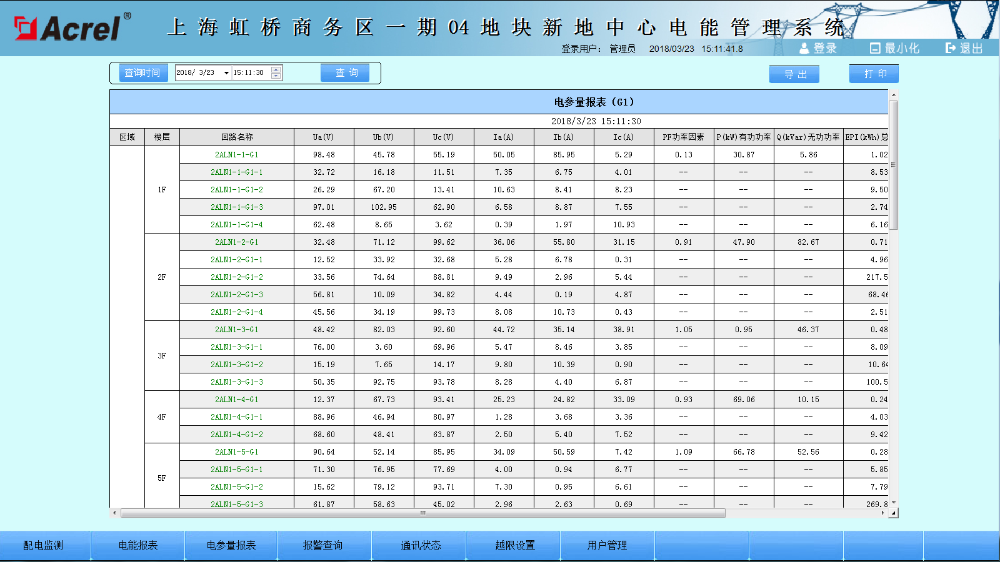Click the 退出 exit icon
This screenshot has height=562, width=1000.
tap(951, 48)
